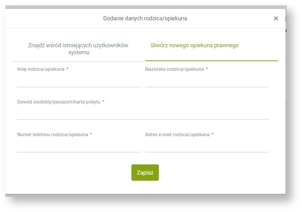
Task: Click the Zapisz button
Action: click(145, 173)
